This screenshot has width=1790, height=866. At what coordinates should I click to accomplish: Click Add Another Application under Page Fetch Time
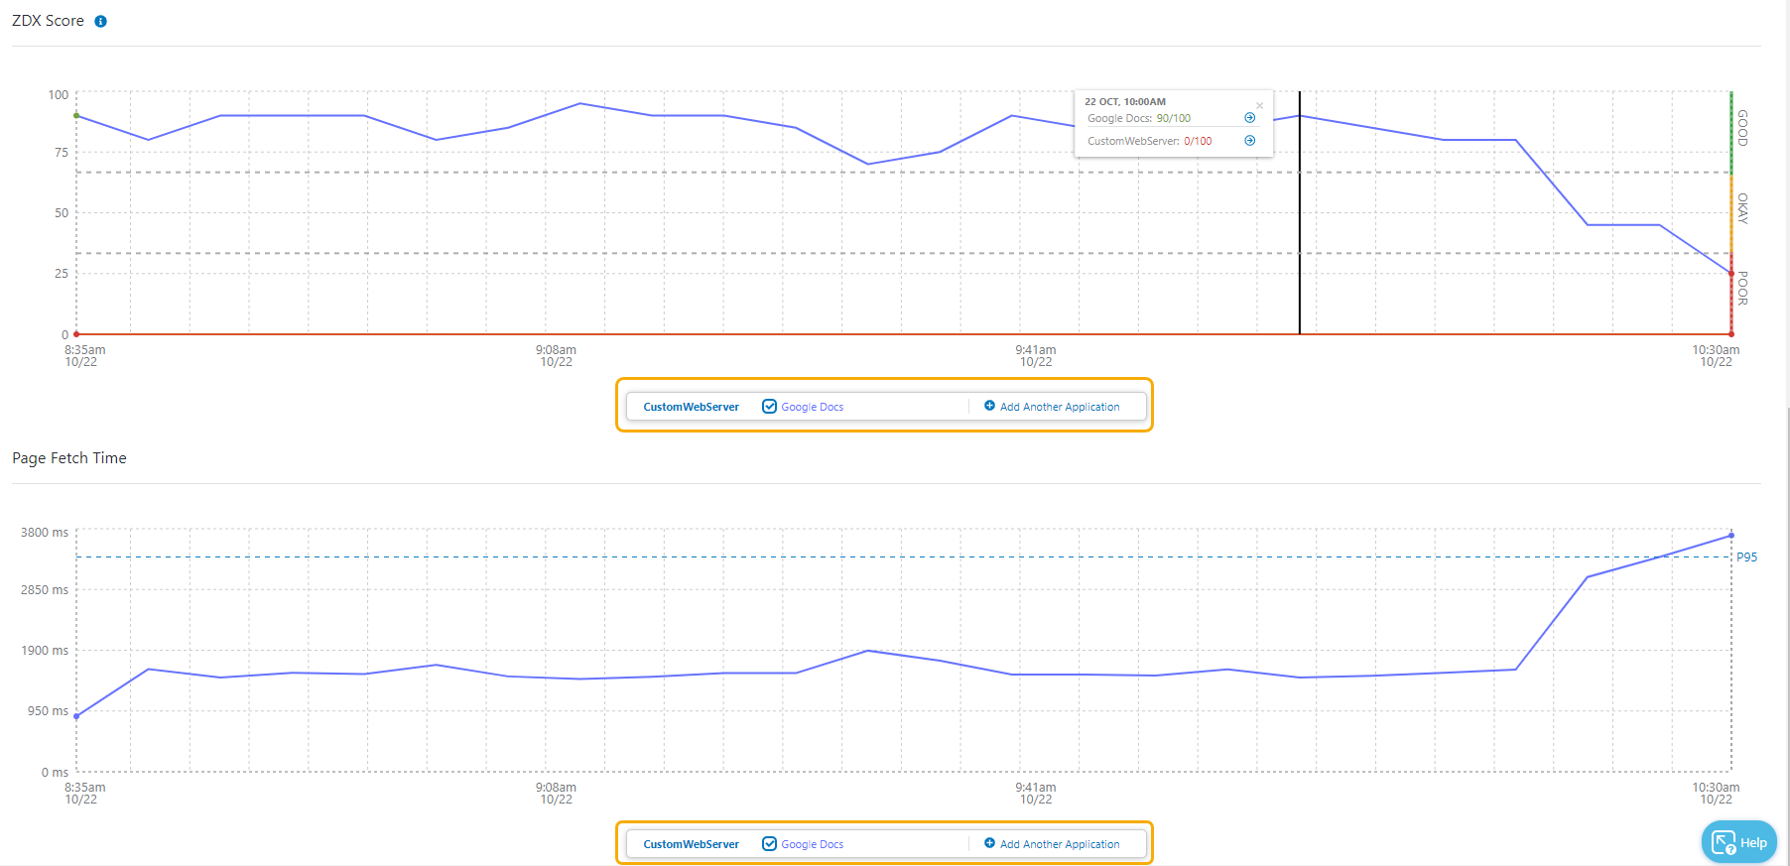[1059, 844]
